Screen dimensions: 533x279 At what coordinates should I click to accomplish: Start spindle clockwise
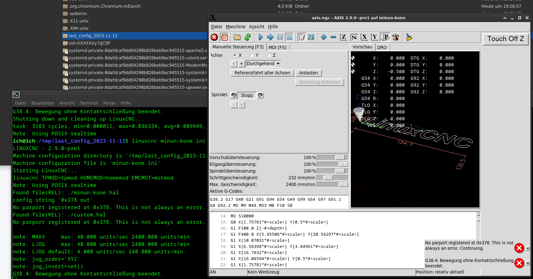coord(261,95)
